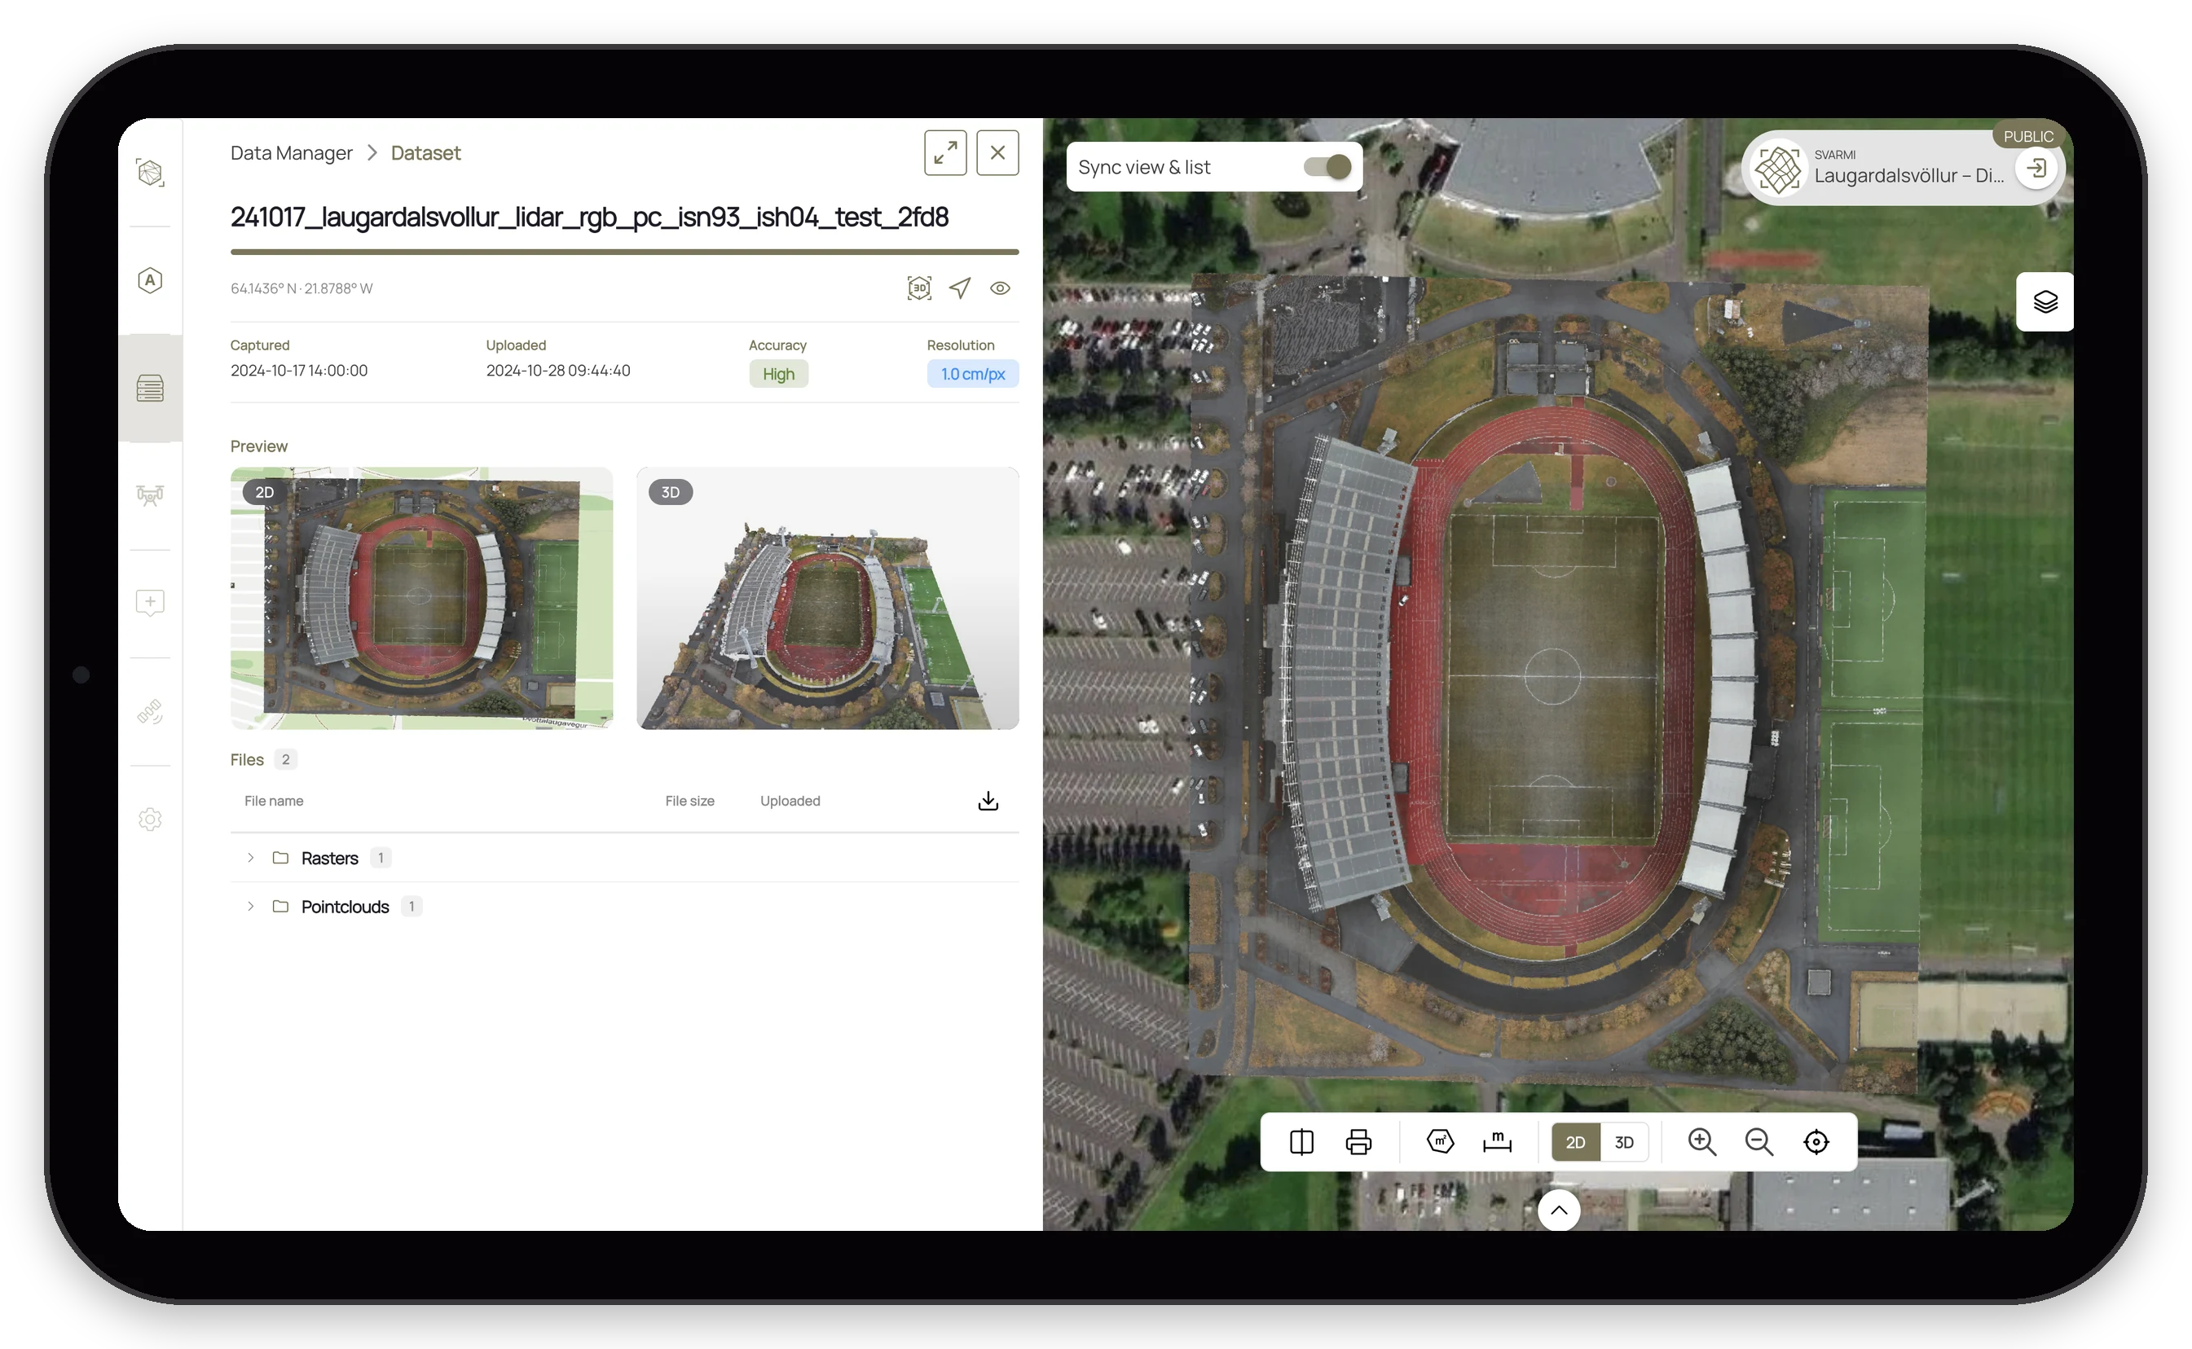Click the High accuracy badge

coord(778,374)
